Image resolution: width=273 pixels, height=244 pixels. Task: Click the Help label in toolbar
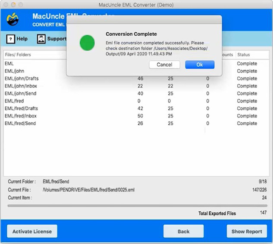tap(22, 39)
